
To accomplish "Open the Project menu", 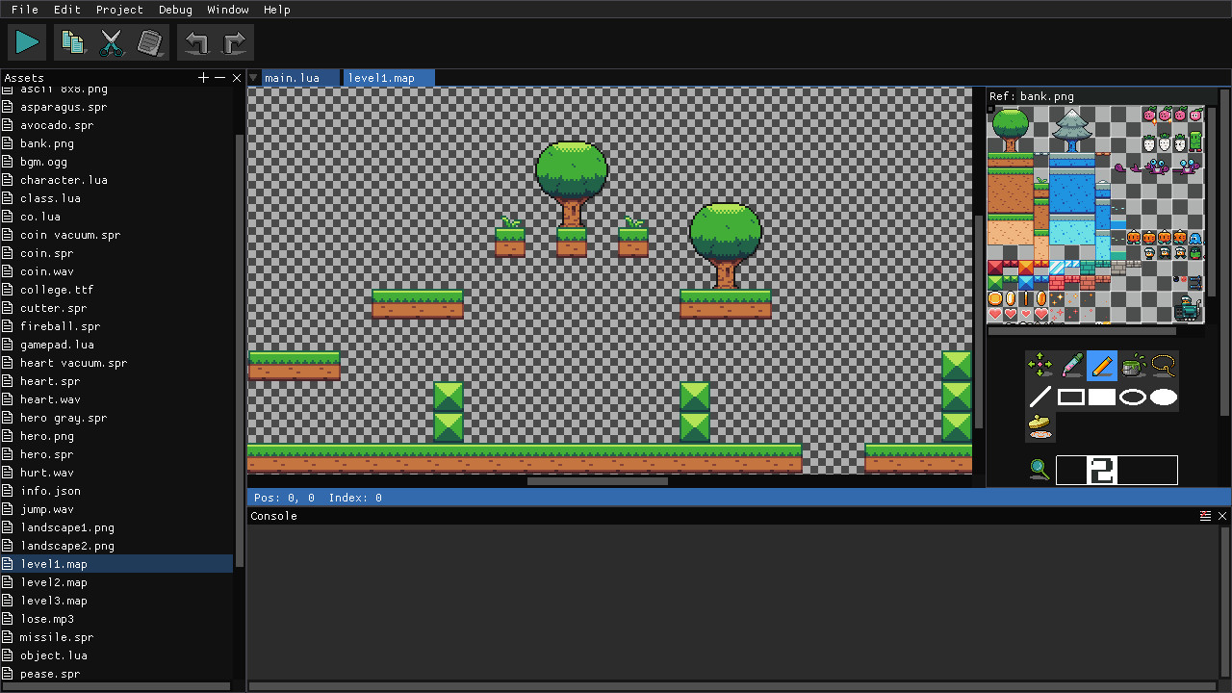I will coord(119,10).
